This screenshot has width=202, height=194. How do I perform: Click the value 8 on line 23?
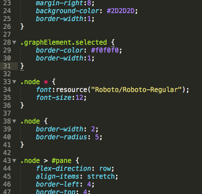(89, 3)
